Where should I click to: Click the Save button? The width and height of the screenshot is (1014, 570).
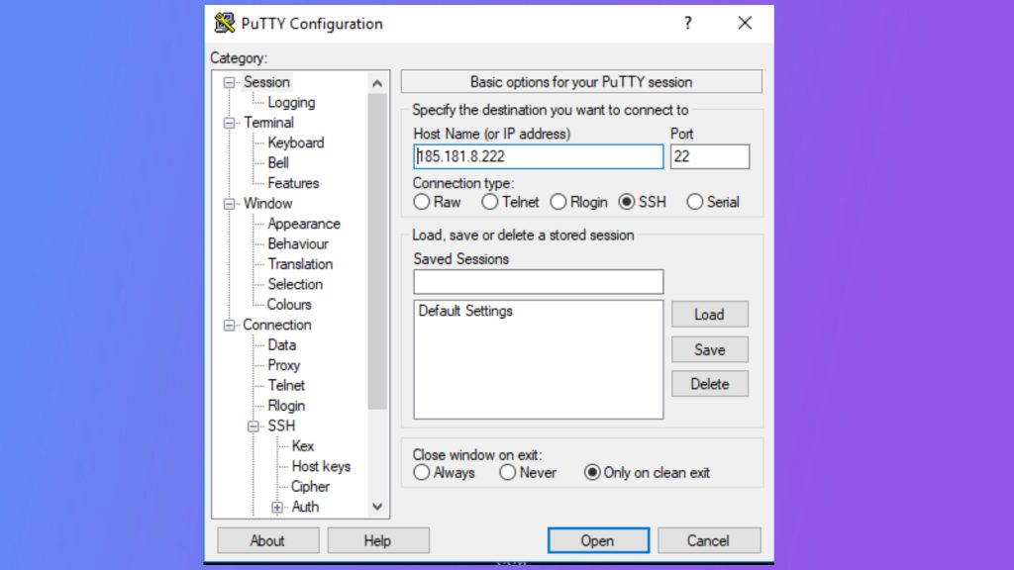pyautogui.click(x=709, y=349)
